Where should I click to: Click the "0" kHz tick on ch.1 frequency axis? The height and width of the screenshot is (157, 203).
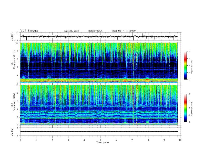[18, 83]
